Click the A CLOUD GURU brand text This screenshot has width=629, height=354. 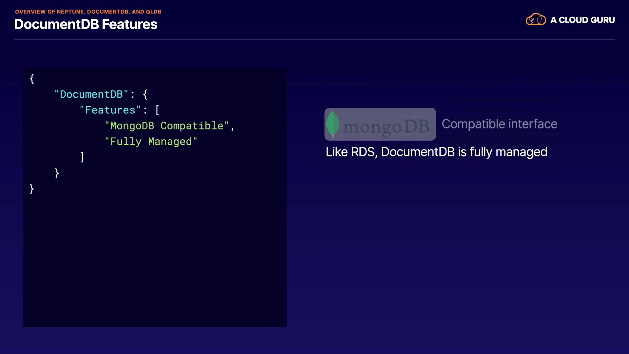[582, 20]
